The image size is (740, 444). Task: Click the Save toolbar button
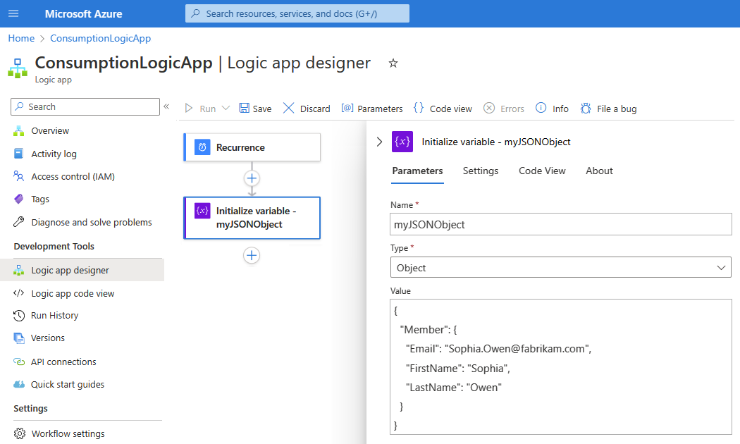255,109
